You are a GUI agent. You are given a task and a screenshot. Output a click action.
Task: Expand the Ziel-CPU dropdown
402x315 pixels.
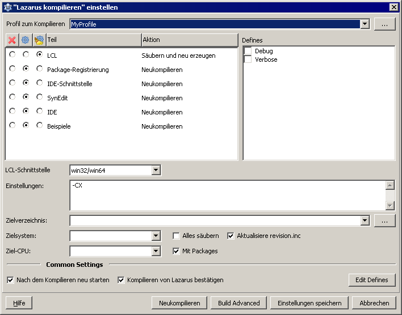[x=156, y=252]
